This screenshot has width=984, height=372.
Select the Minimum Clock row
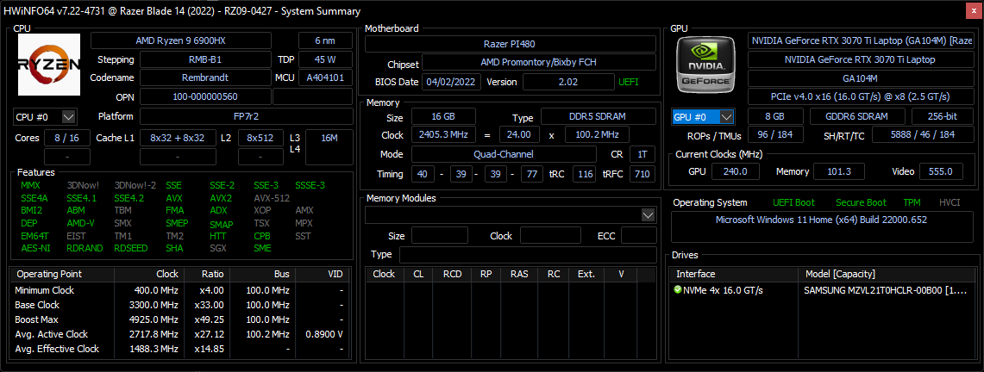(x=179, y=290)
